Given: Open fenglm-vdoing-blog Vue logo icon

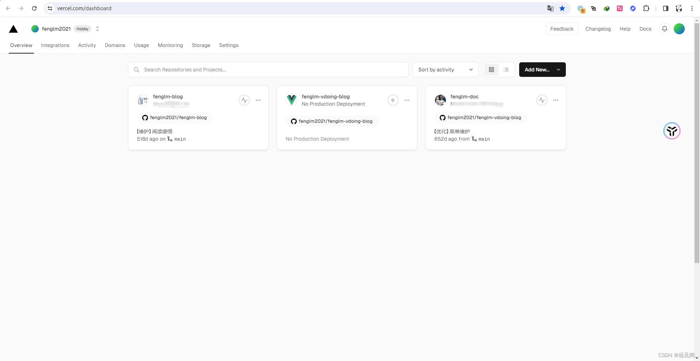Looking at the screenshot, I should click(292, 100).
